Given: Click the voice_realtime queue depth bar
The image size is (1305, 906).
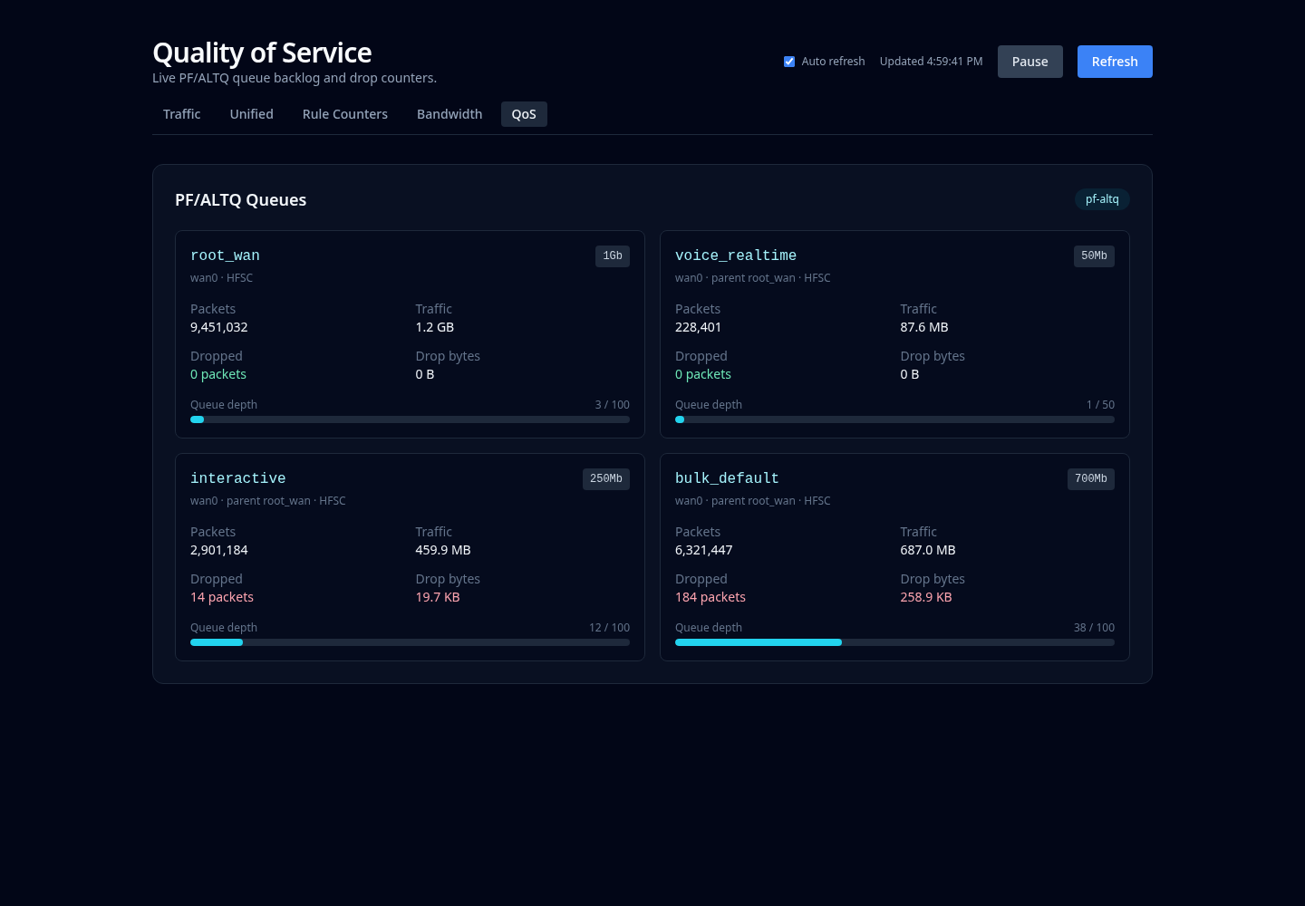Looking at the screenshot, I should [894, 419].
